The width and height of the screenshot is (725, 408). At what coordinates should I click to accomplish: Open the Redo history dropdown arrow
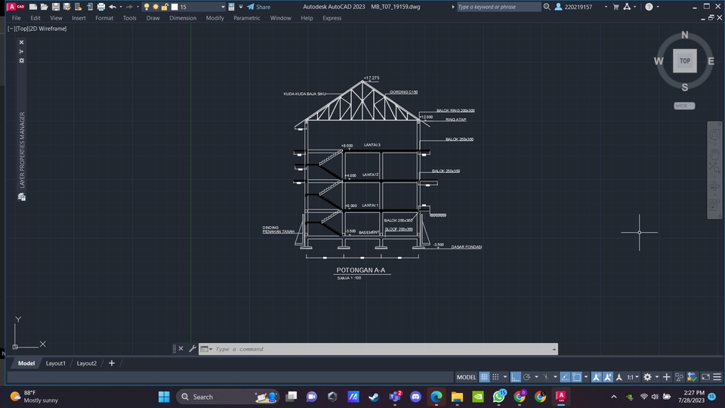pos(137,7)
